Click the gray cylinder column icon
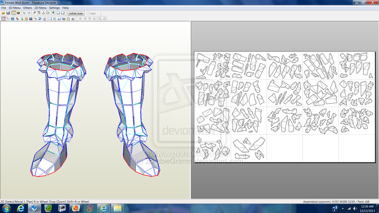The image size is (379, 213). coord(38,13)
